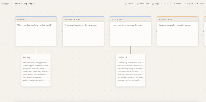Edit text 'The event that disrupts the status quo.'
Screen dimensions: 206x102
[x=81, y=25]
